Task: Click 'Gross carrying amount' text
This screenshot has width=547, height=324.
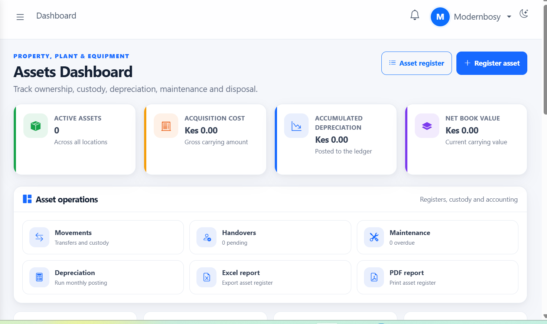Action: (216, 142)
